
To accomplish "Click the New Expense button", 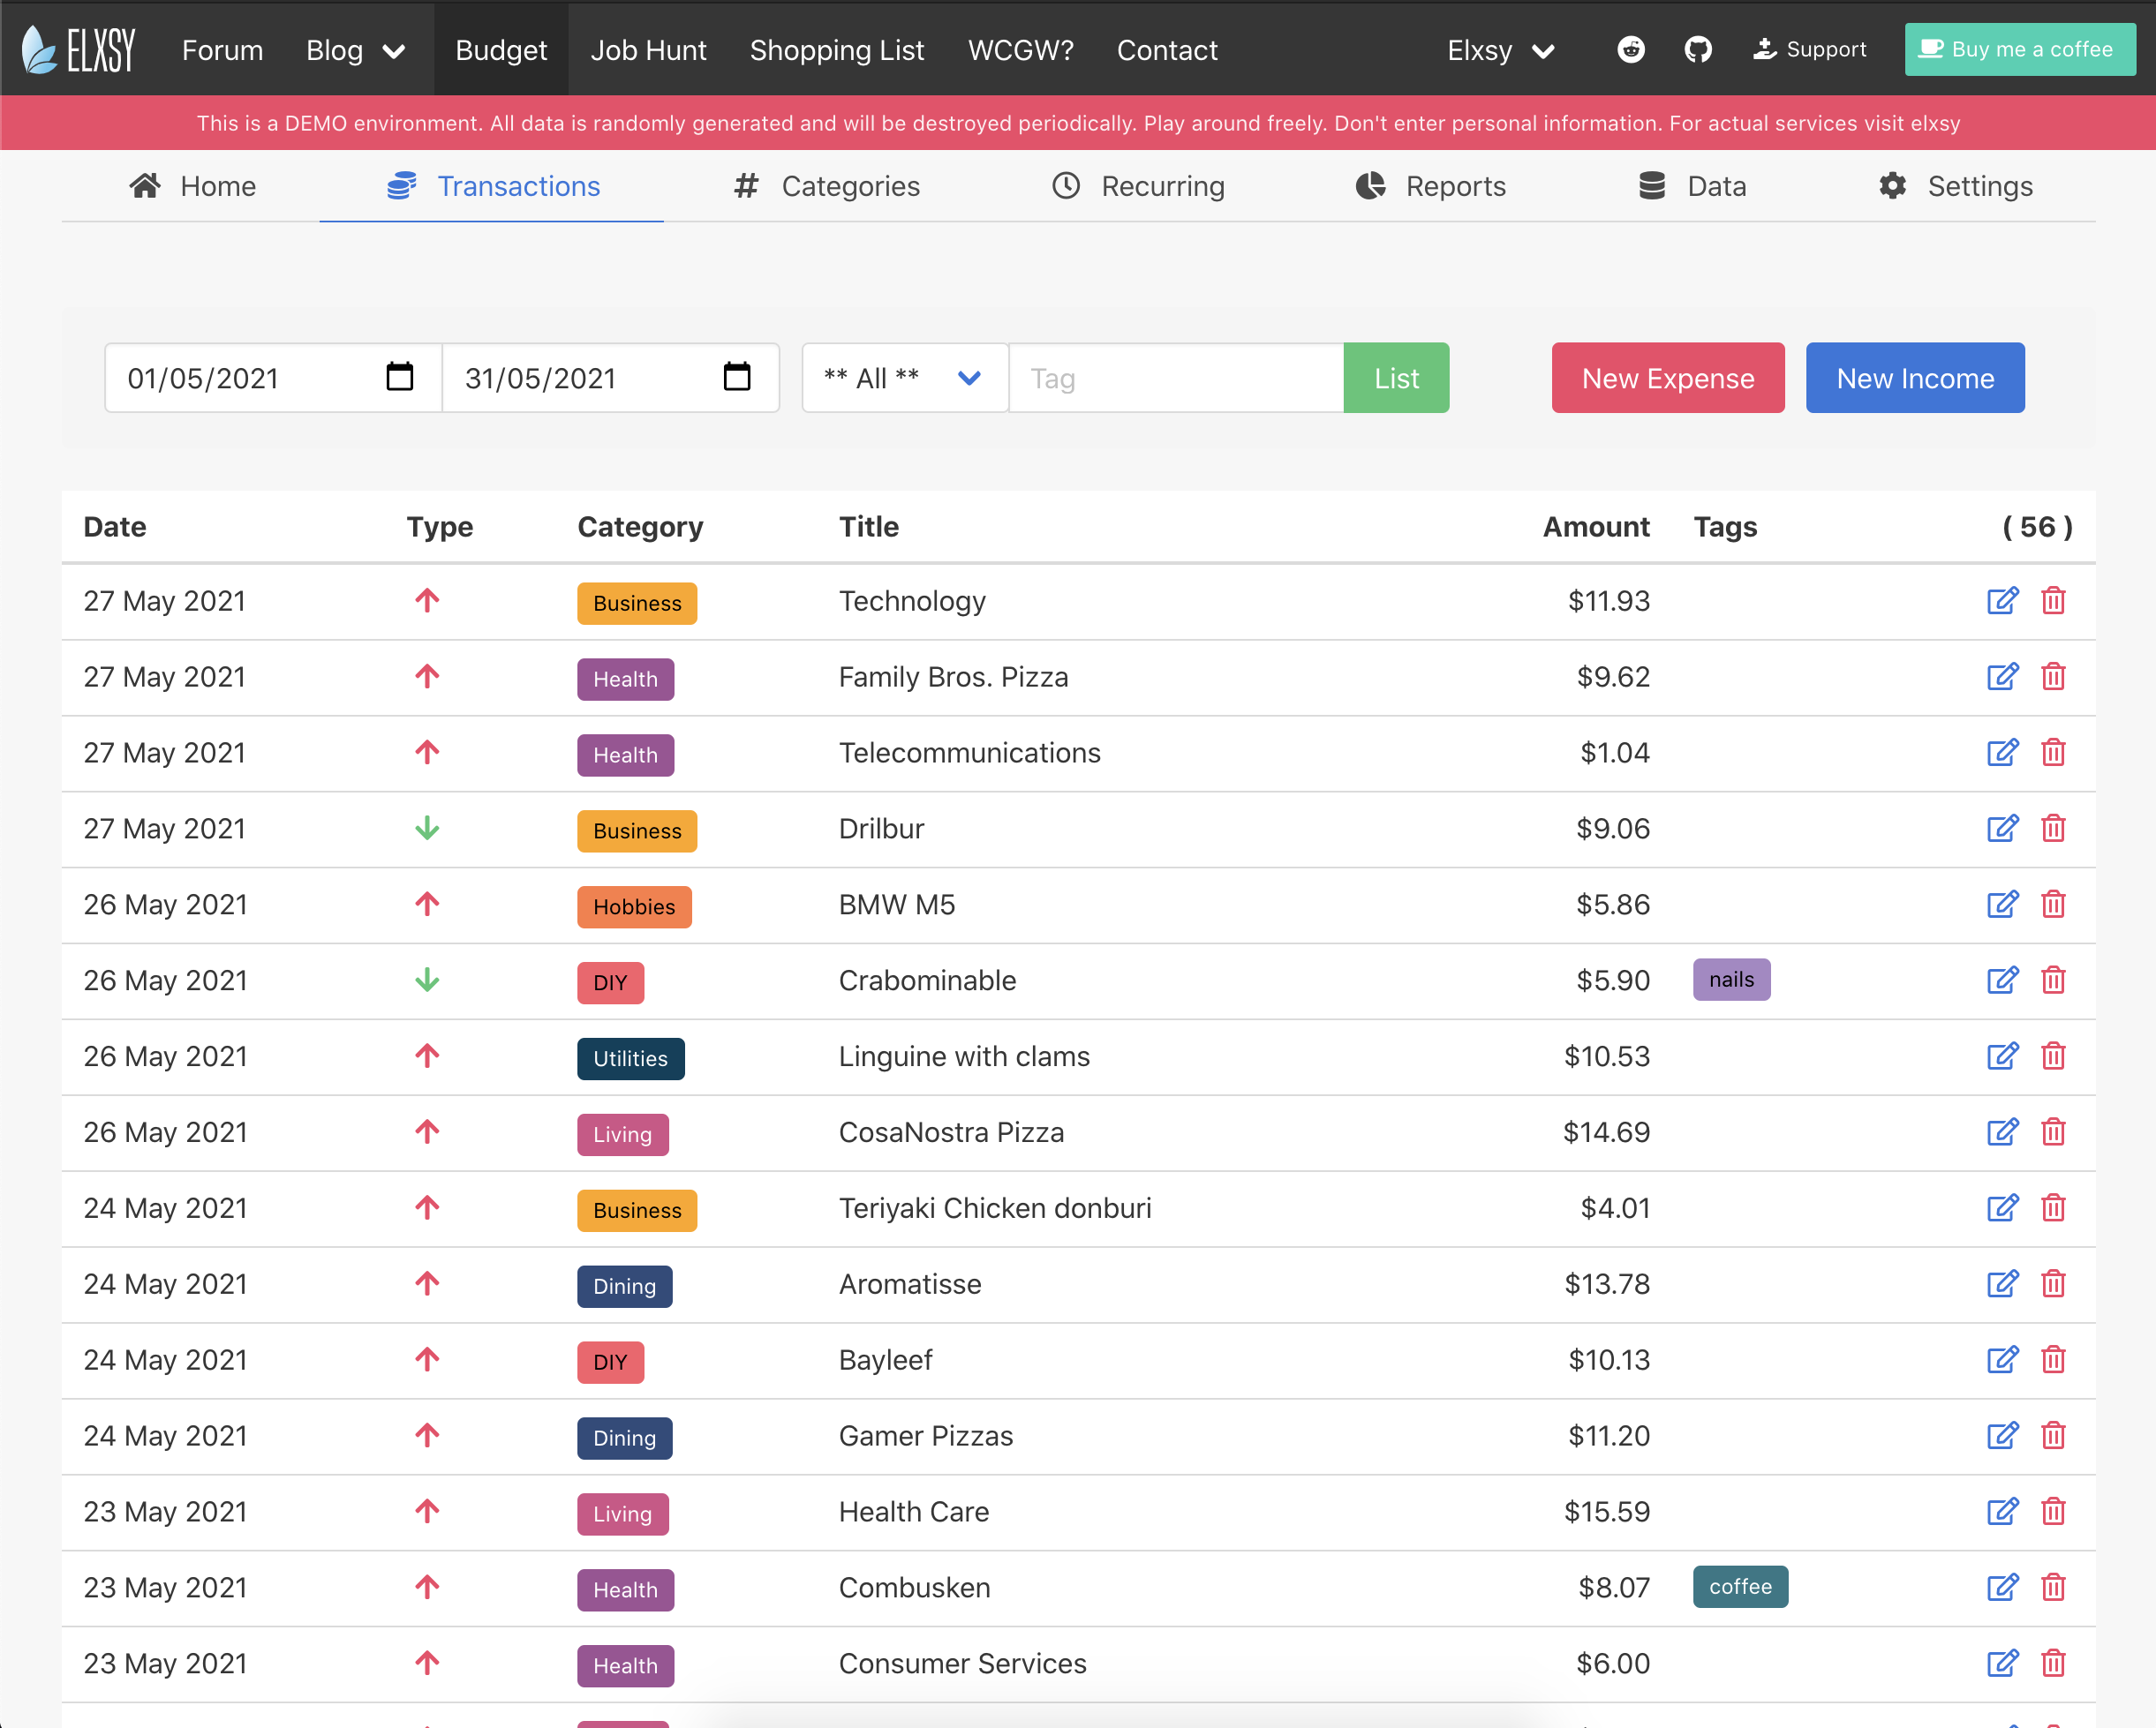I will point(1667,378).
